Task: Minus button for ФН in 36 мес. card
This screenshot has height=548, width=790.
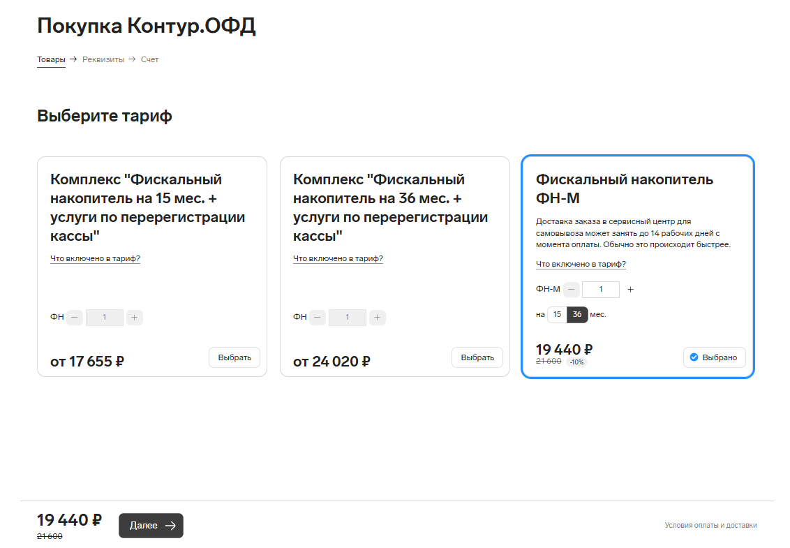Action: tap(318, 318)
